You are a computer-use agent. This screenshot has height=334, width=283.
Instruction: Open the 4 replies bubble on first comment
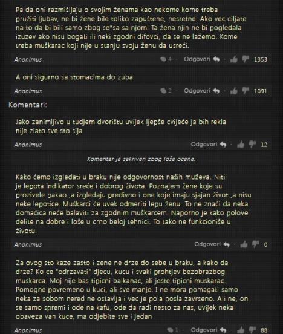[166, 59]
